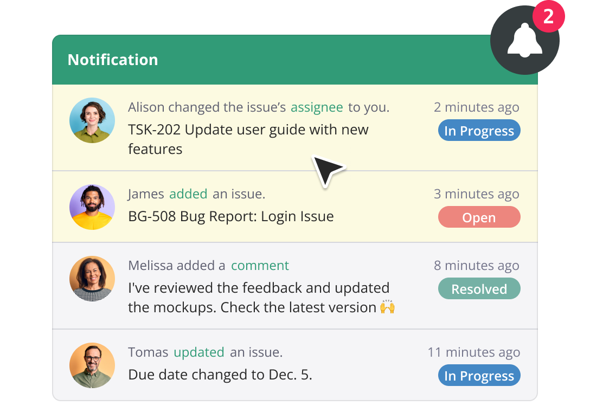Click the green 'added' link
Image resolution: width=590 pixels, height=412 pixels.
[188, 194]
